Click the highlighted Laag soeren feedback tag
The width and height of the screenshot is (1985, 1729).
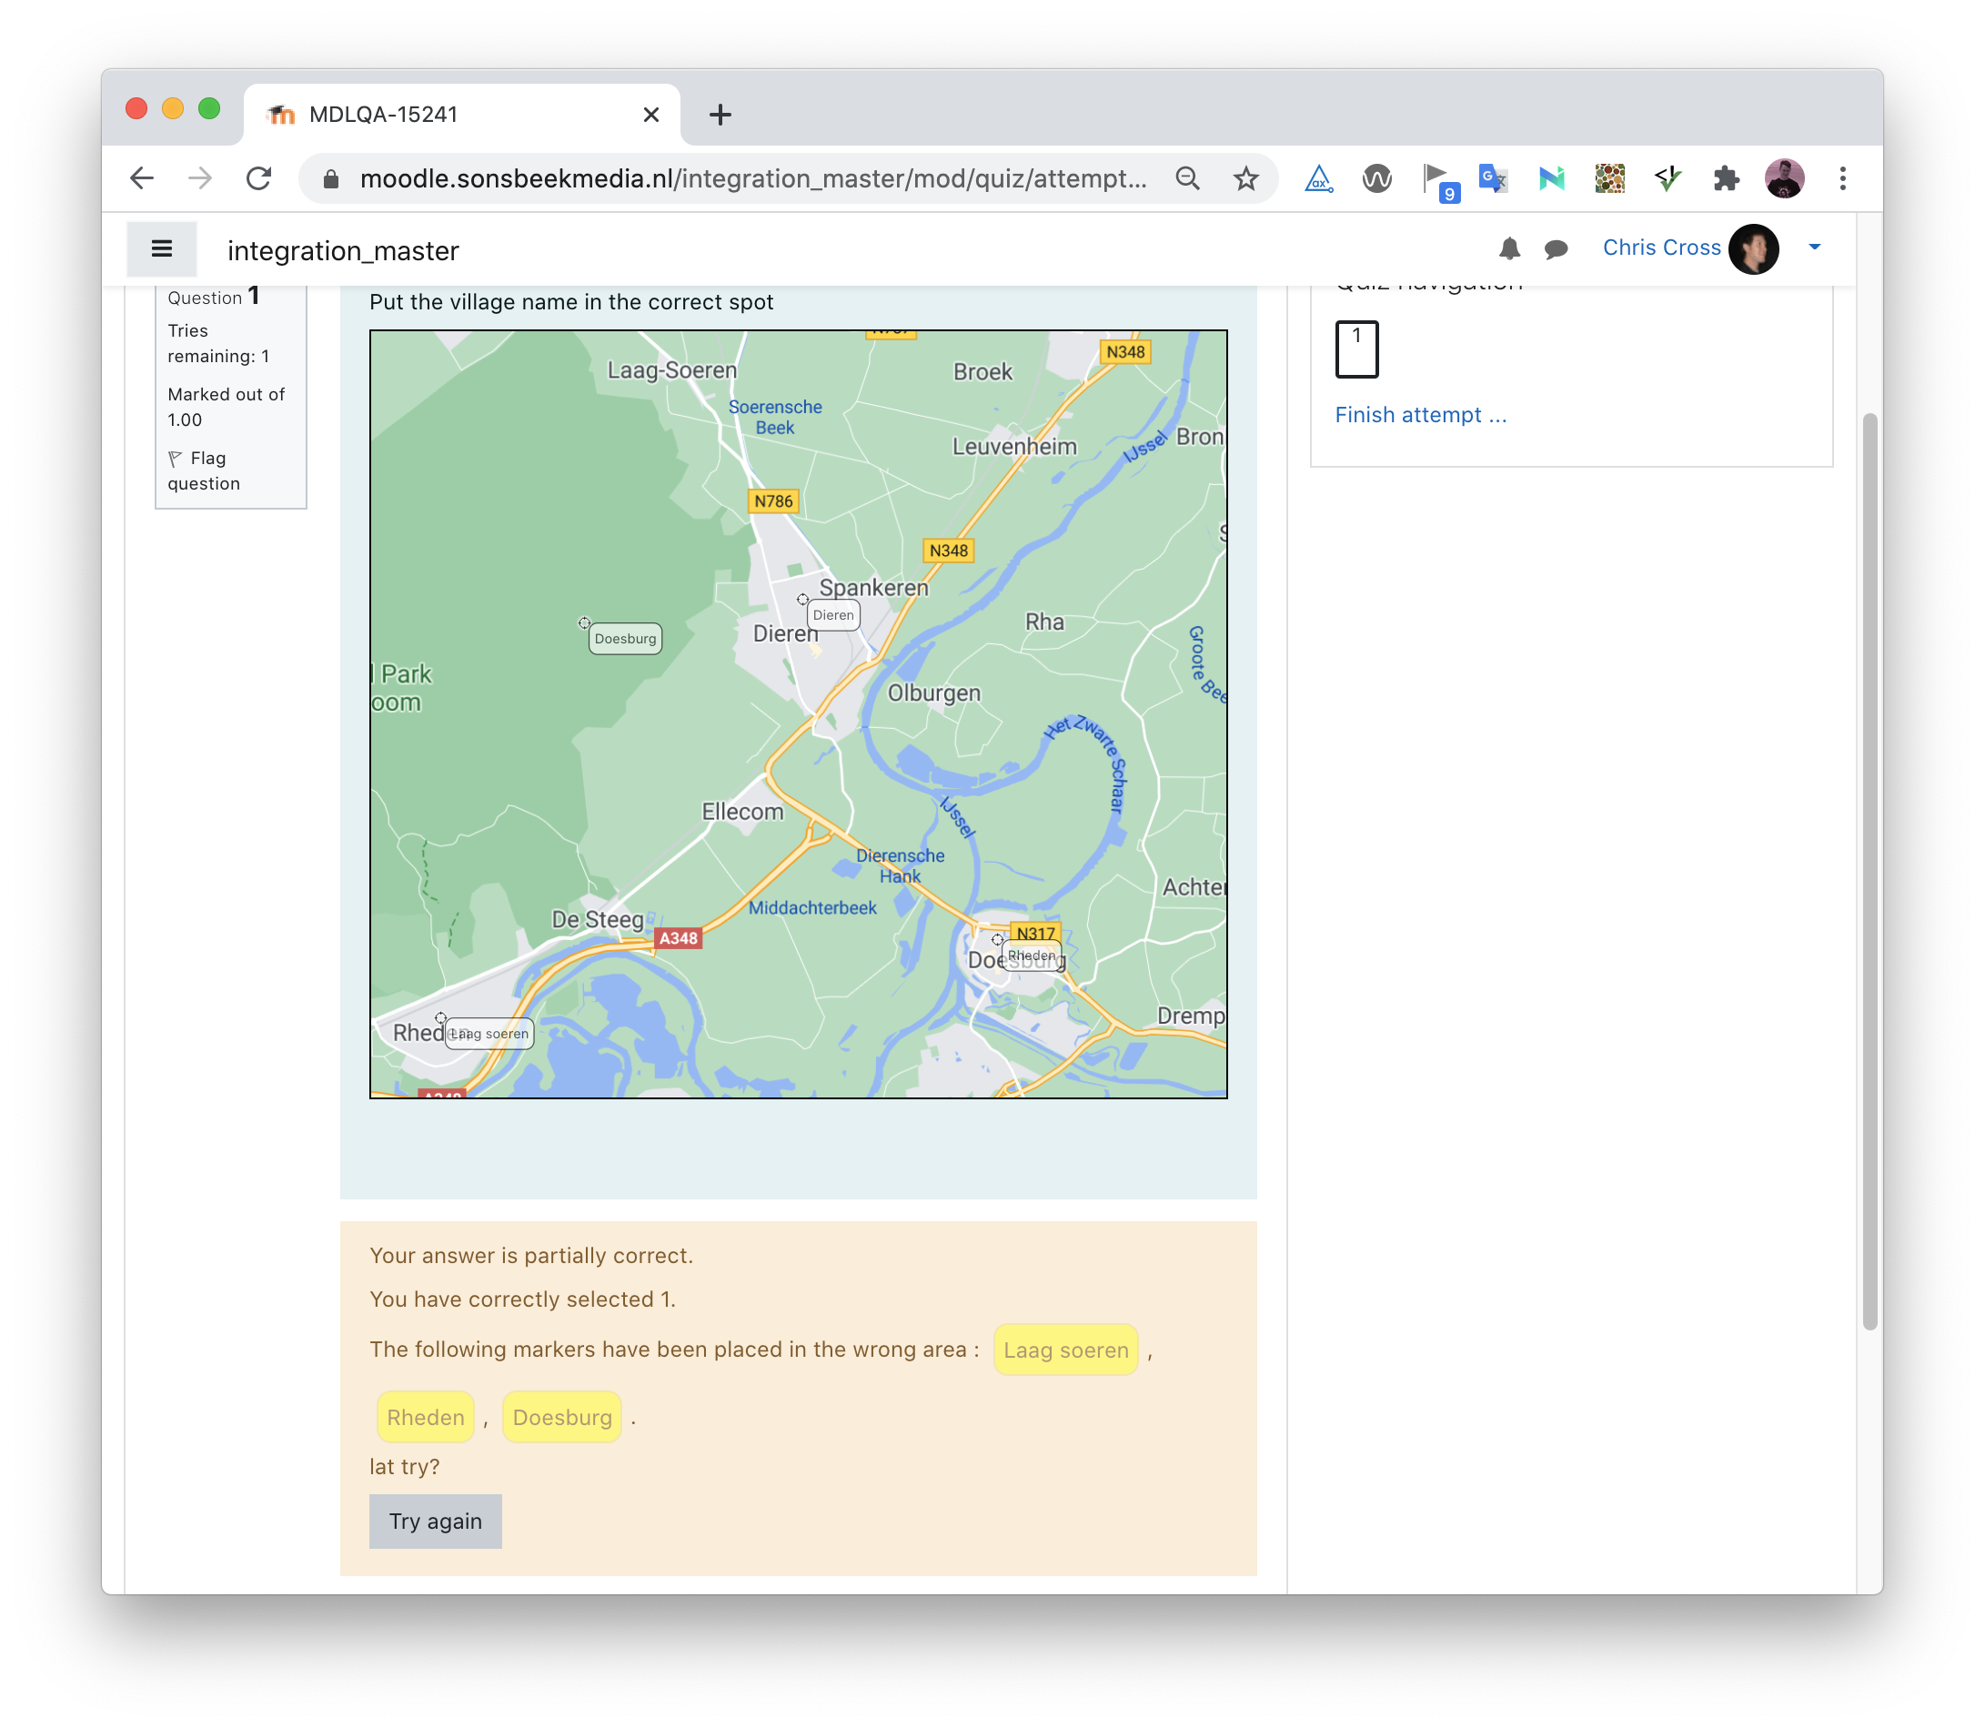tap(1066, 1350)
